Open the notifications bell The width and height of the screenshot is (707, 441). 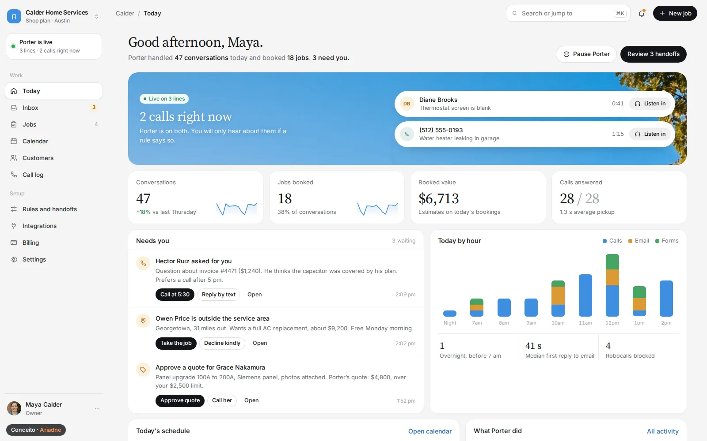click(642, 13)
